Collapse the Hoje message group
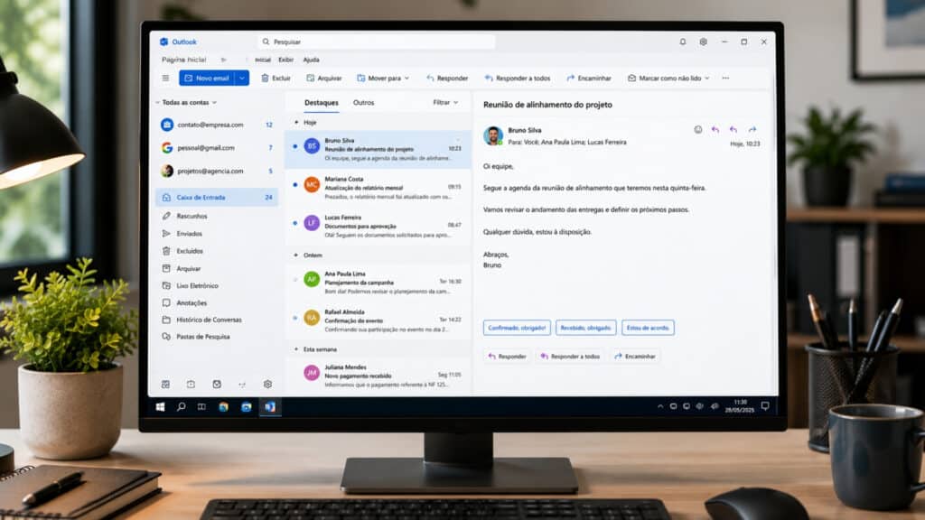The height and width of the screenshot is (520, 925). click(296, 123)
